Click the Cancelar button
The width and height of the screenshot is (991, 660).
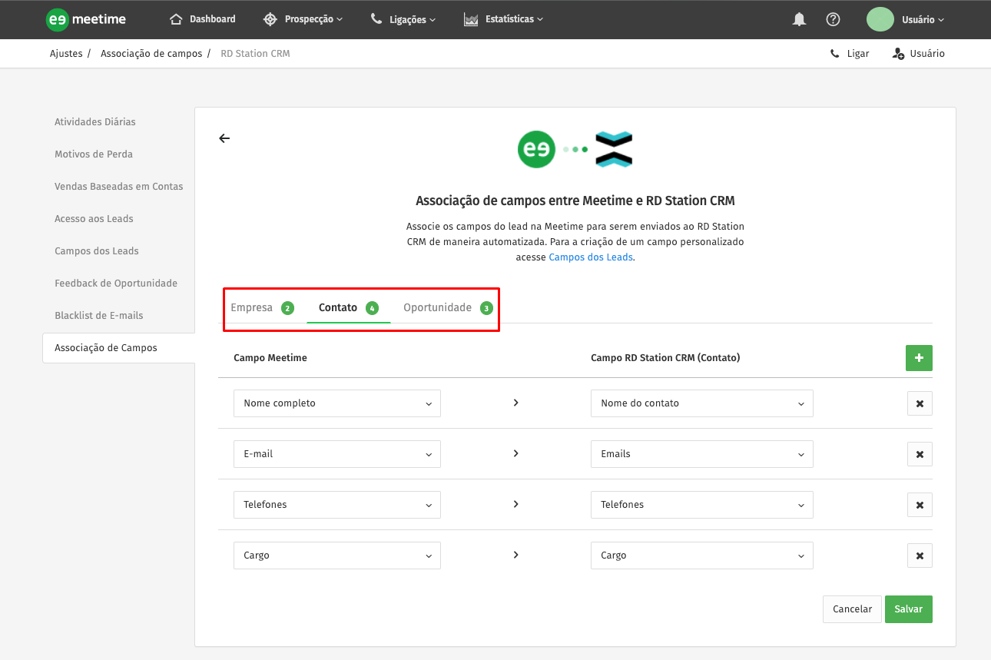point(852,609)
